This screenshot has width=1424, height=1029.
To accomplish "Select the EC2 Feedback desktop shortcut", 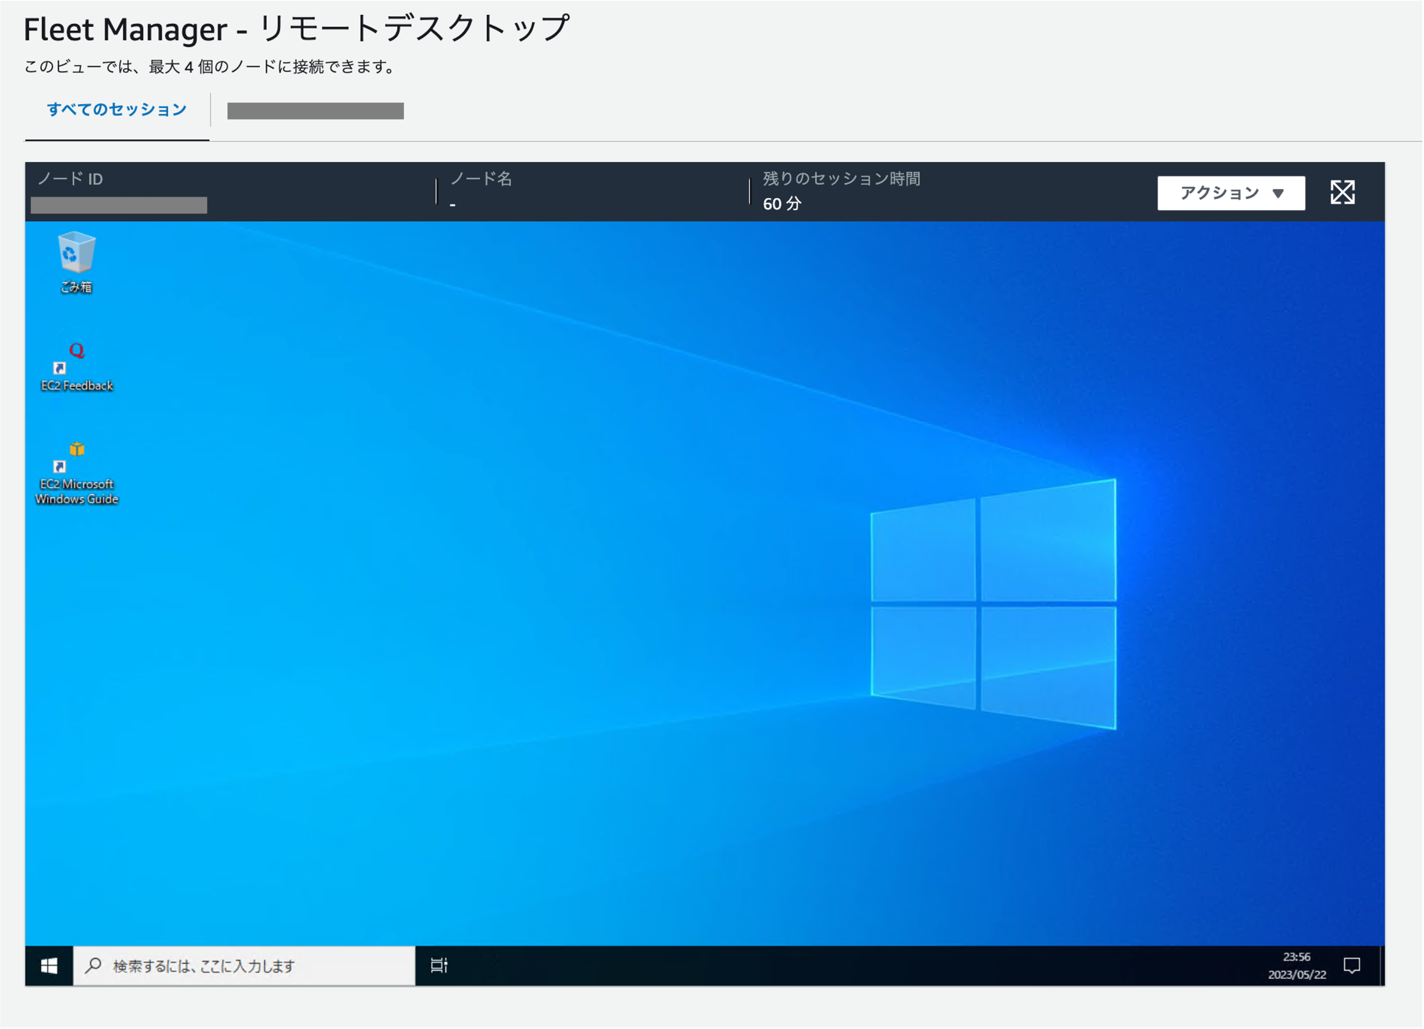I will pos(77,367).
